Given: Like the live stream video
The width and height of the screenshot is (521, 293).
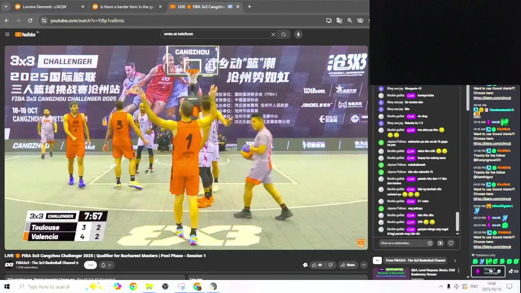Looking at the screenshot, I should (x=317, y=265).
